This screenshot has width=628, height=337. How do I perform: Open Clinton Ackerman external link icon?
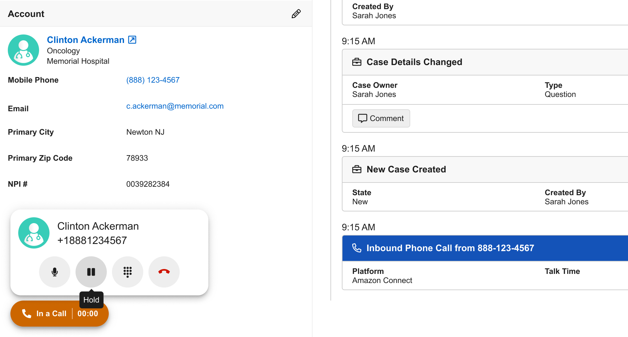tap(132, 40)
